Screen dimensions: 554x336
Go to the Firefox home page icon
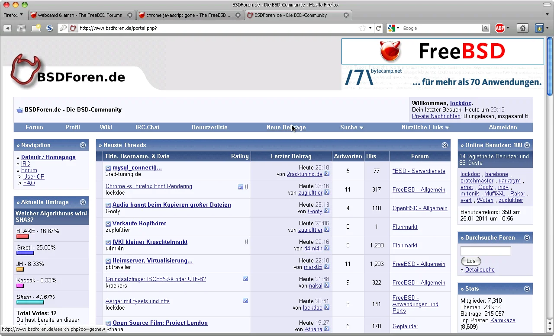coord(523,28)
